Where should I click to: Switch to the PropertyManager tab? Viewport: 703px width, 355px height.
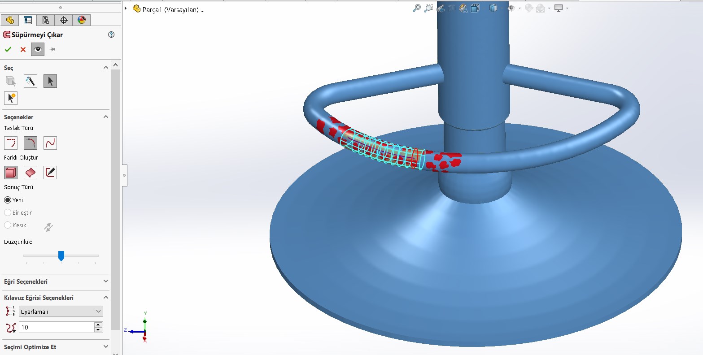coord(28,20)
